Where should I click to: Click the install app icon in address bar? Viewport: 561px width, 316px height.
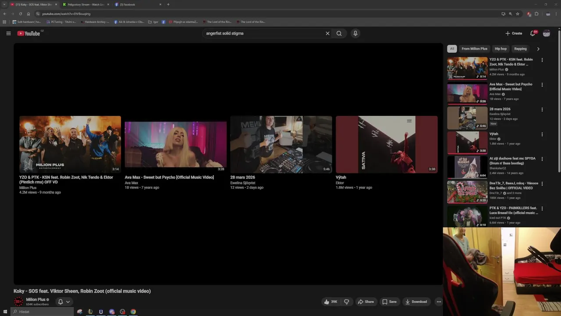[503, 14]
